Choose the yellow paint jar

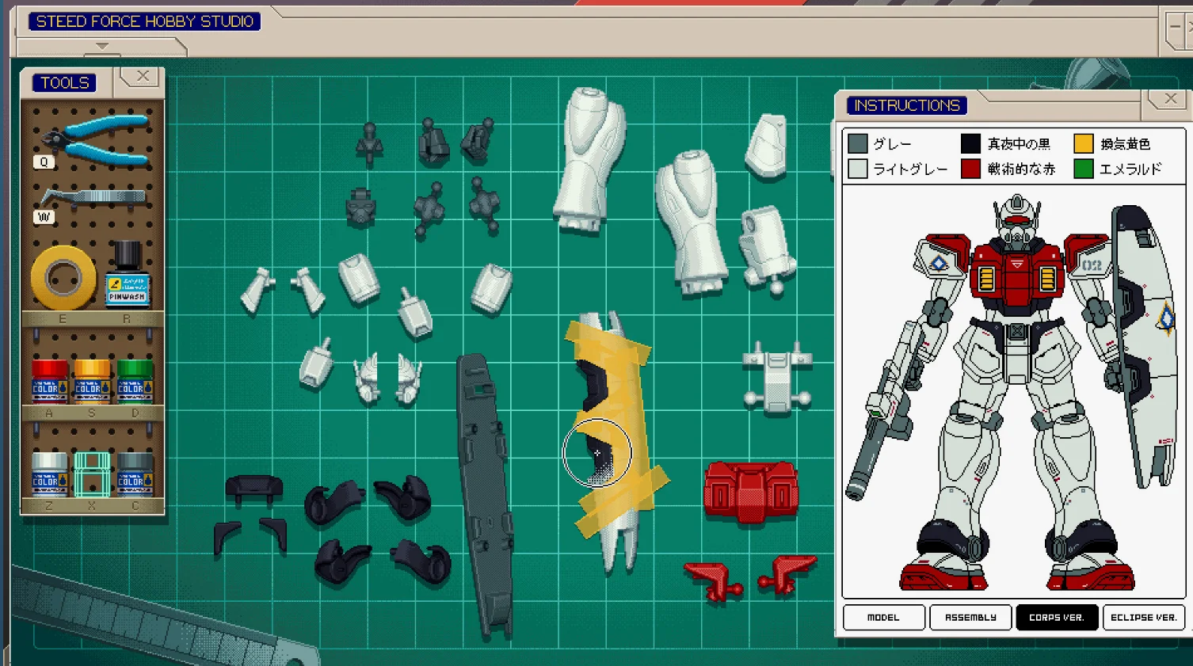pyautogui.click(x=92, y=381)
